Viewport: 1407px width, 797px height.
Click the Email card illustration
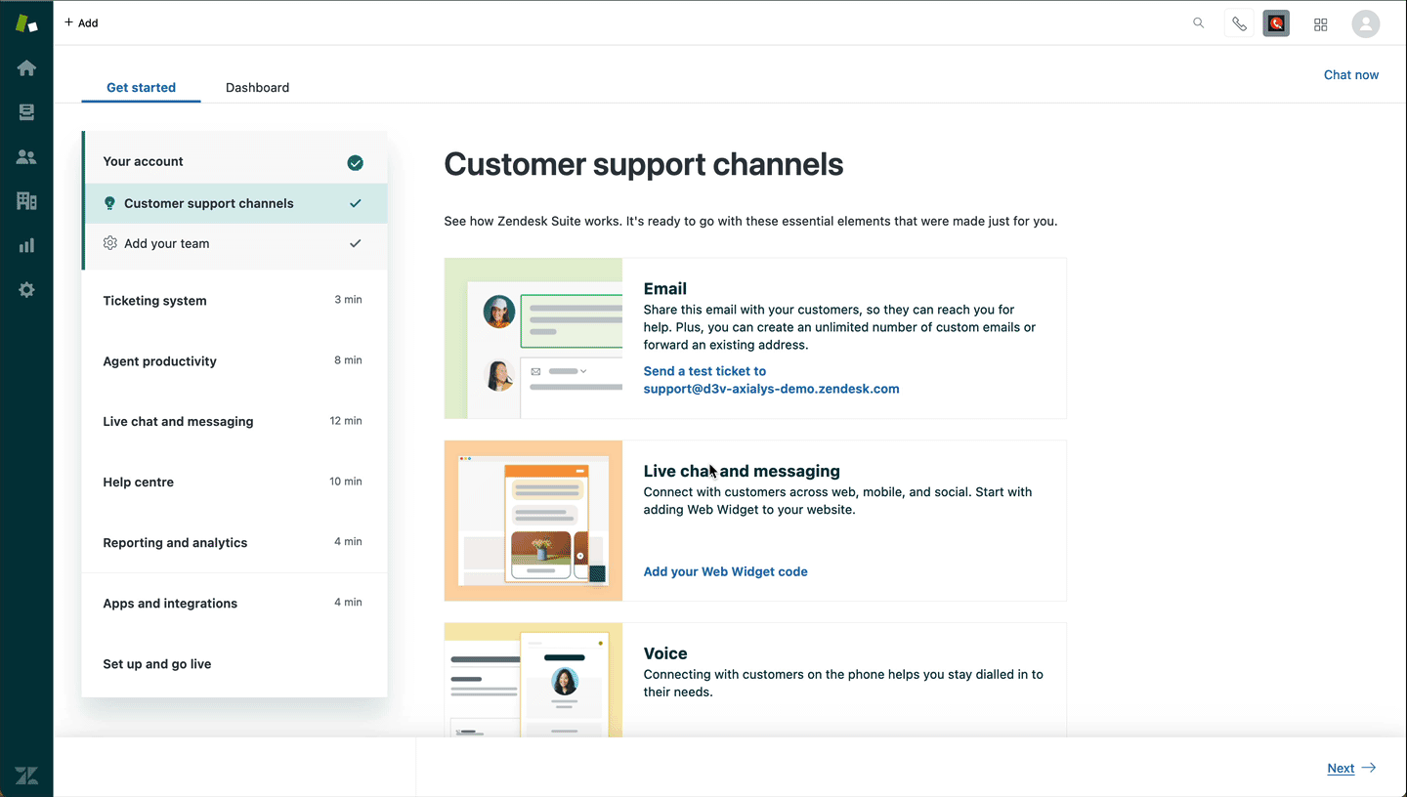pyautogui.click(x=533, y=338)
